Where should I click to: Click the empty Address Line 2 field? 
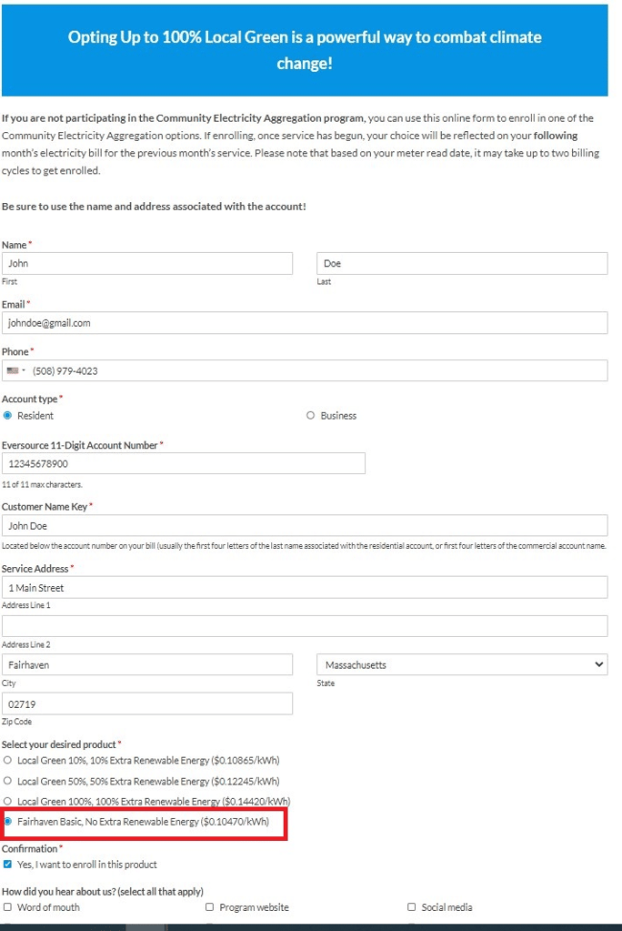[305, 626]
